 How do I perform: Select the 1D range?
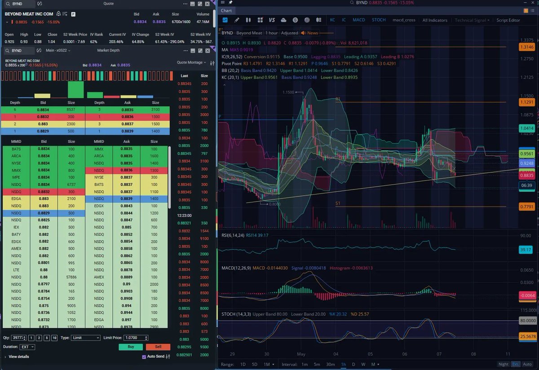tap(243, 364)
